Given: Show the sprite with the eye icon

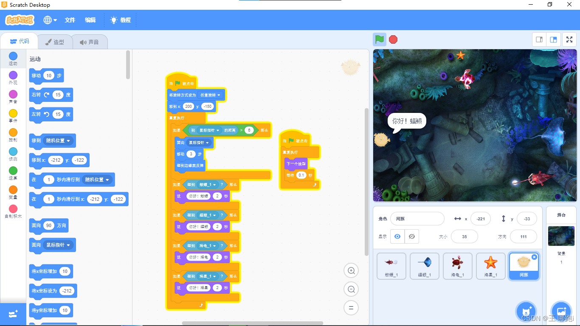Looking at the screenshot, I should pos(397,236).
